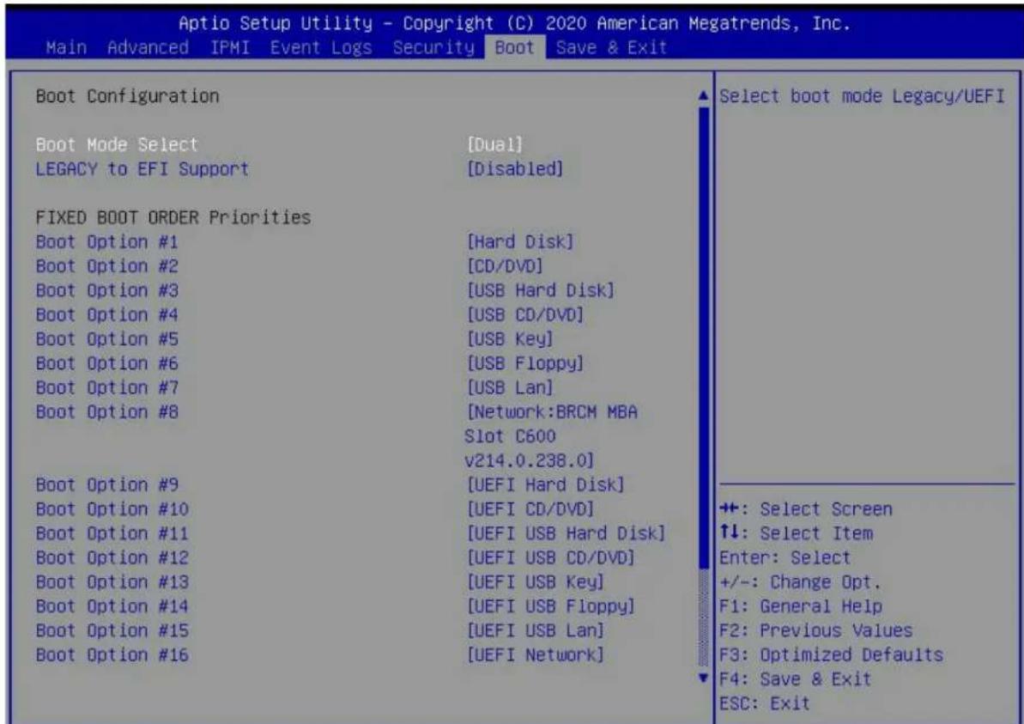
Task: Open the IPMI tab
Action: click(x=230, y=48)
